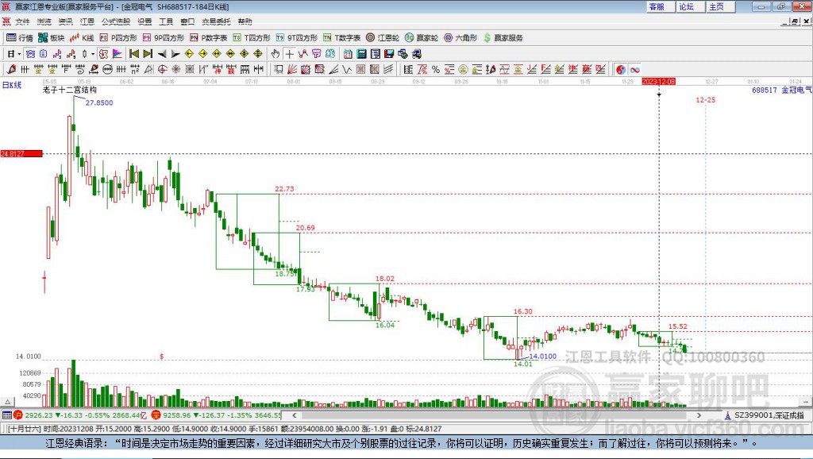This screenshot has width=813, height=459.
Task: Select the crosshair cursor tool
Action: [x=289, y=54]
